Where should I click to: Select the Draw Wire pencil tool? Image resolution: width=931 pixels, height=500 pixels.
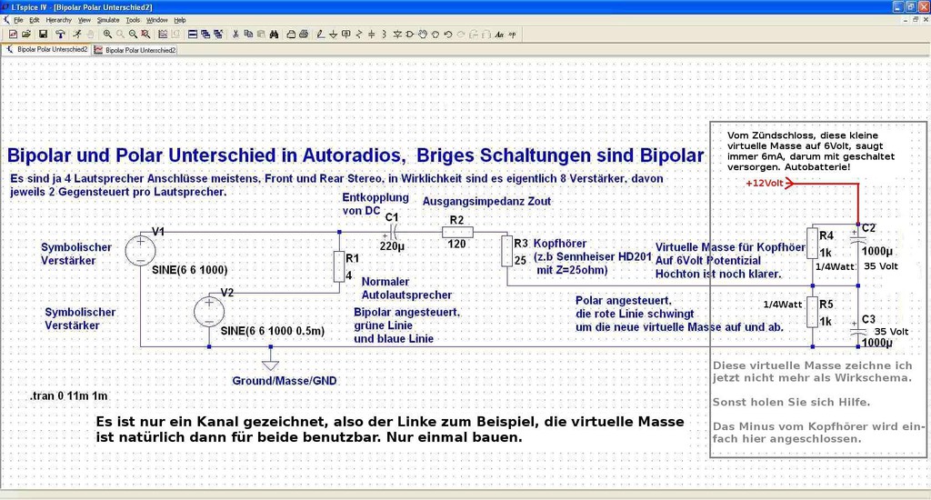click(321, 35)
